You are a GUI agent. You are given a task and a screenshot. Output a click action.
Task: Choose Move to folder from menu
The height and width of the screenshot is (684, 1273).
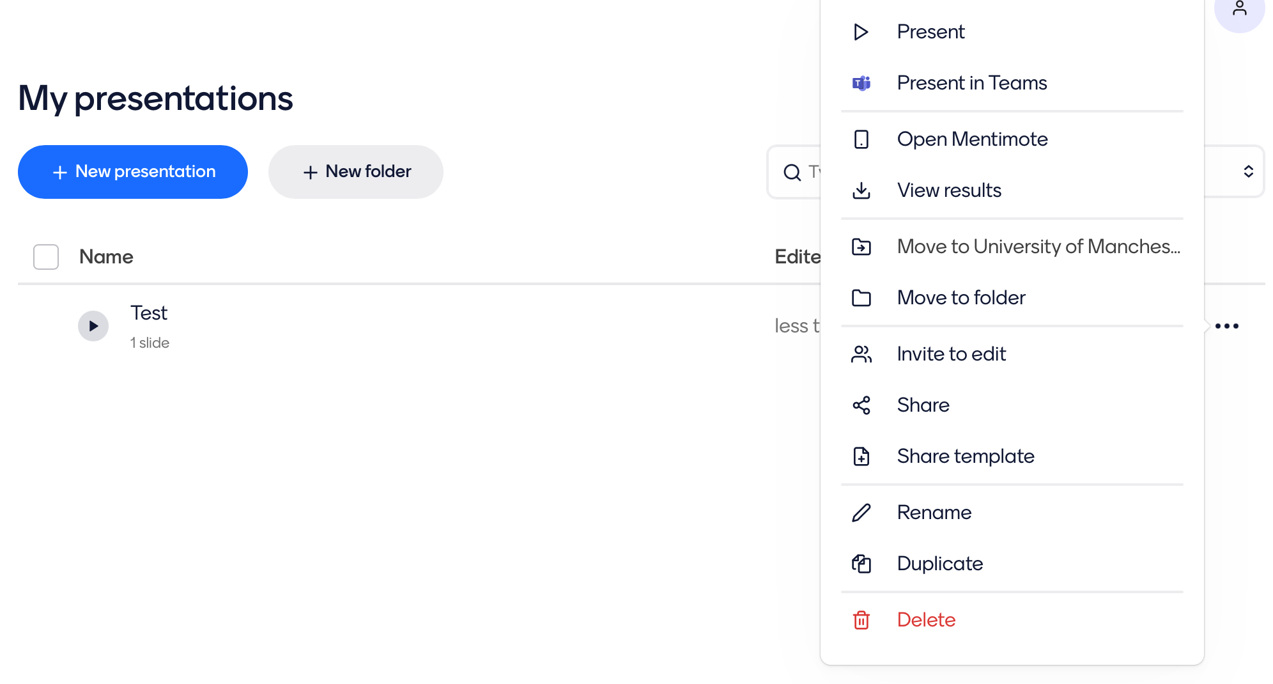pyautogui.click(x=961, y=298)
